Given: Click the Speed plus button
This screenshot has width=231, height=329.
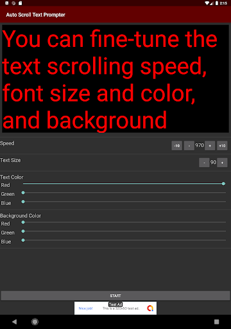Looking at the screenshot, I should tap(210, 146).
